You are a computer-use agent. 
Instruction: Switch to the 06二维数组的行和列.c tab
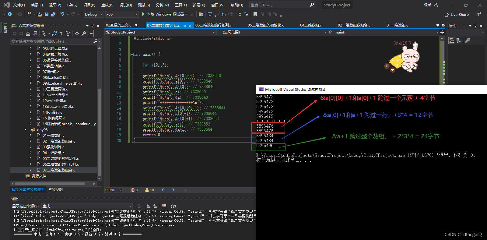[213, 25]
